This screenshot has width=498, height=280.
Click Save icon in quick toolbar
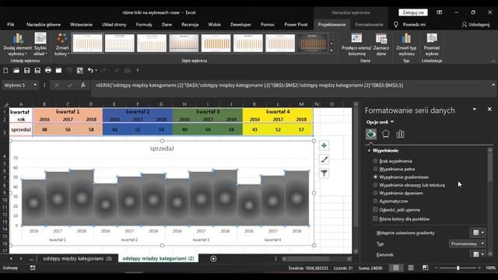tap(26, 71)
